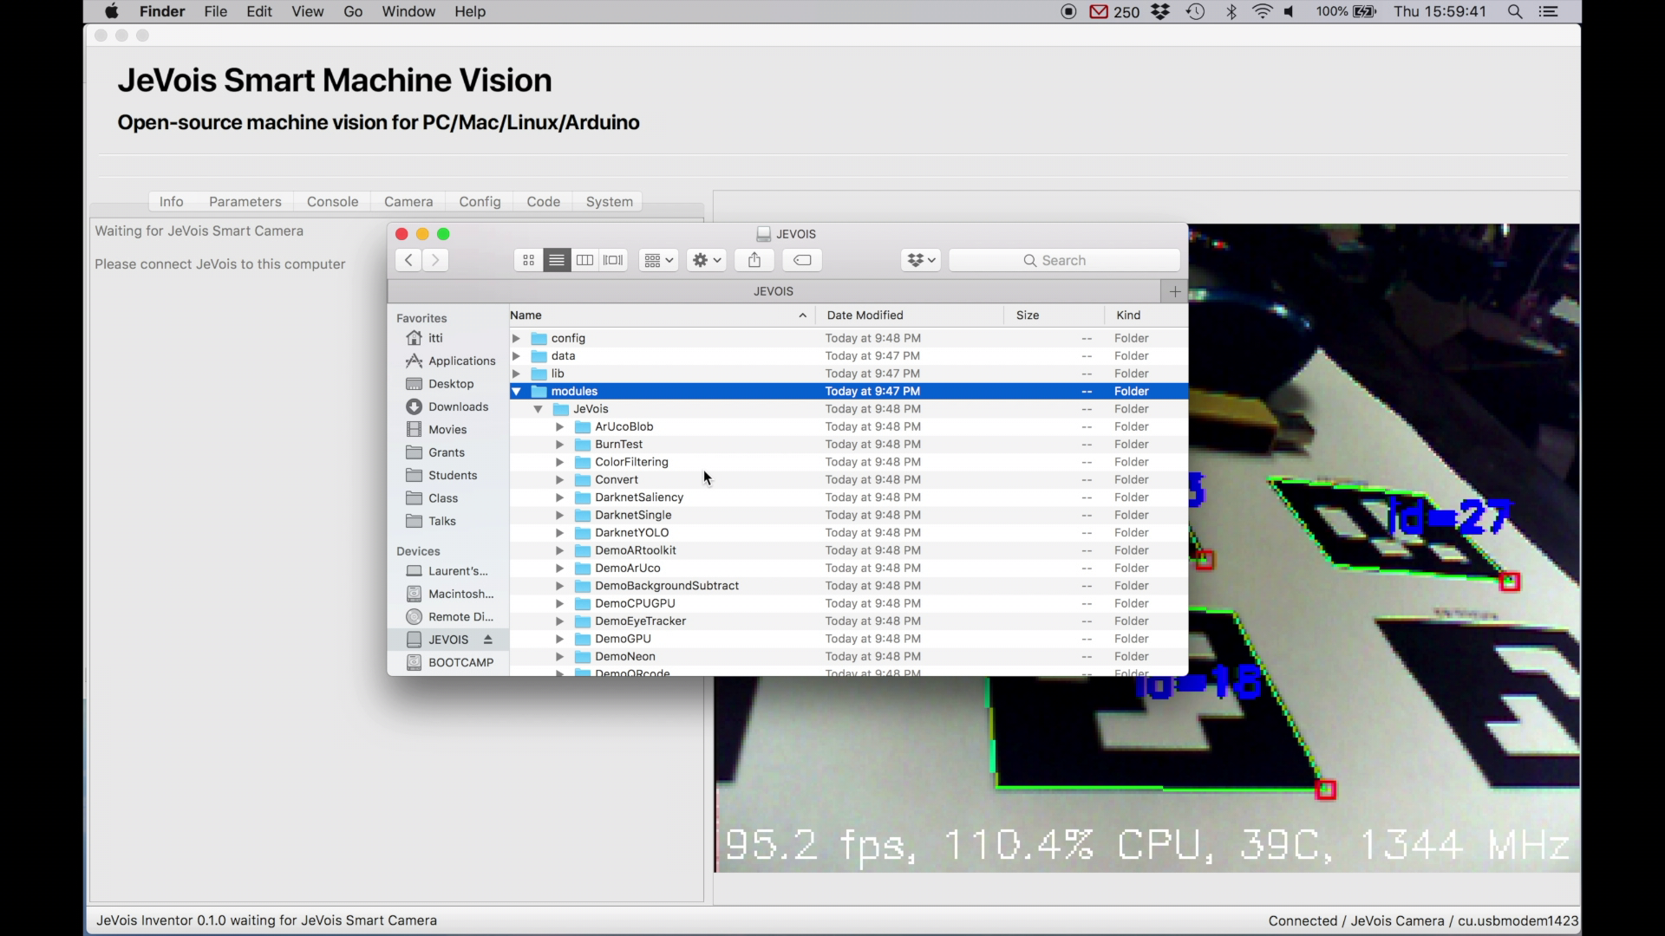Viewport: 1665px width, 936px height.
Task: Expand the DarknetYOLO folder
Action: [560, 533]
